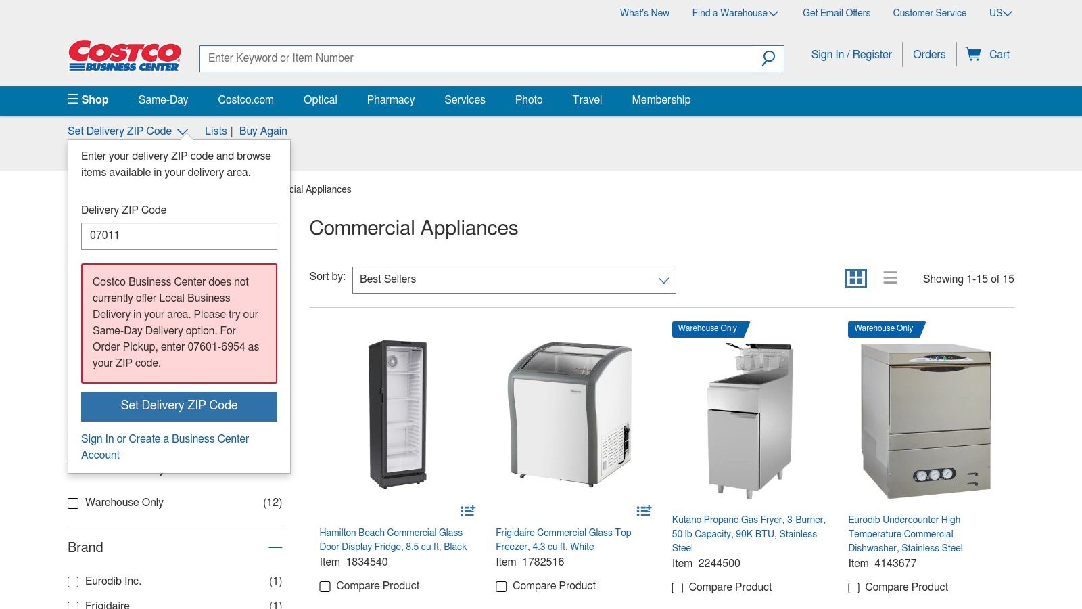The height and width of the screenshot is (609, 1082).
Task: Switch to list view icon
Action: click(x=890, y=278)
